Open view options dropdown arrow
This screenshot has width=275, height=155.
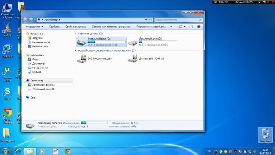point(184,27)
